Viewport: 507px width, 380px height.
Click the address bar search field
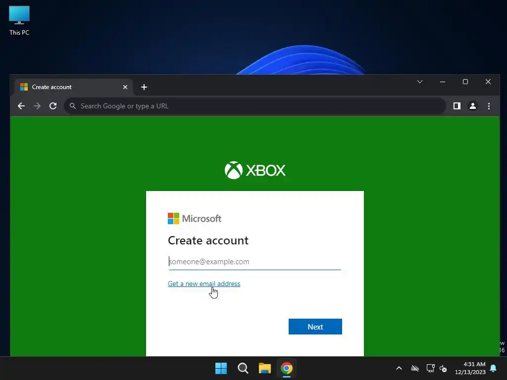click(x=255, y=106)
